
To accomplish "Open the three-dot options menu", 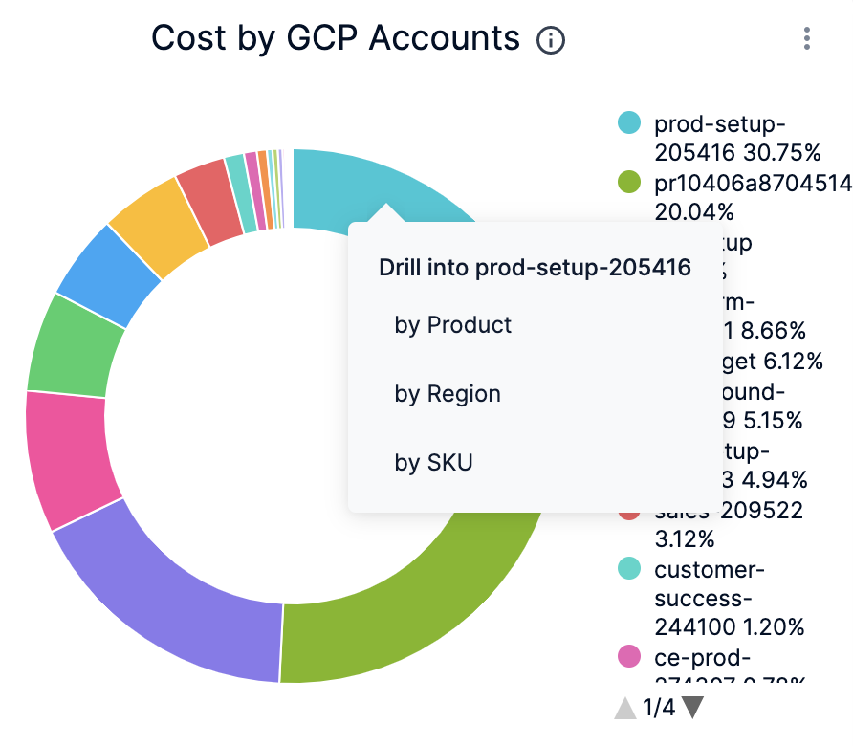I will coord(807,39).
